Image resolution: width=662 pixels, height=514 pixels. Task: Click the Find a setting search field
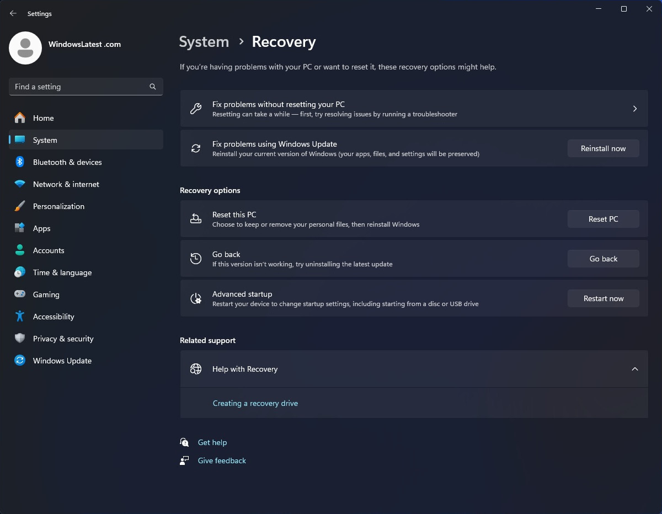point(86,87)
